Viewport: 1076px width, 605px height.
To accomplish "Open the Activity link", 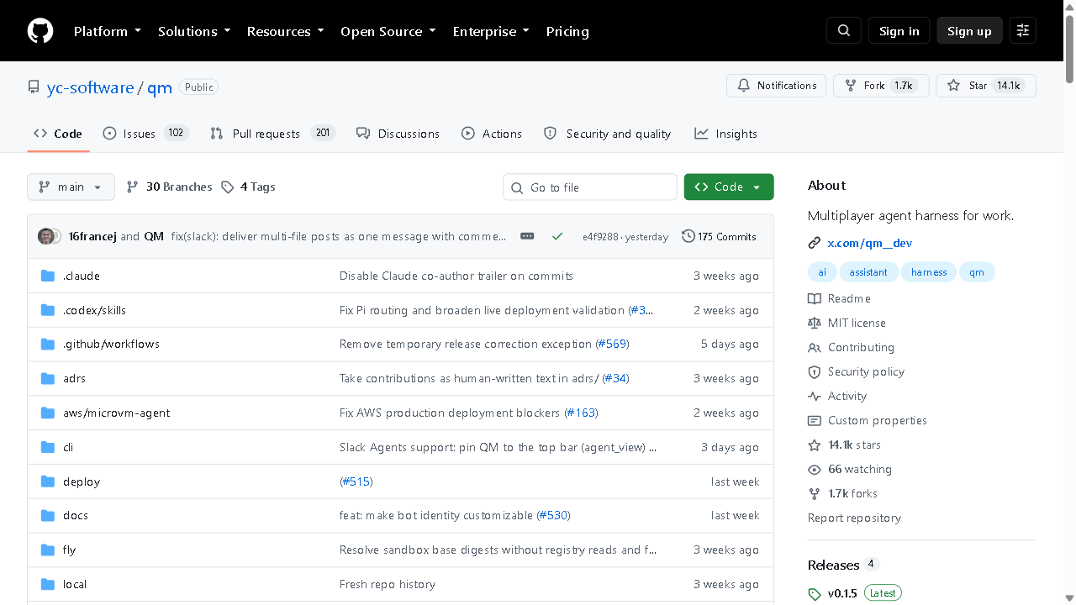I will (x=838, y=396).
